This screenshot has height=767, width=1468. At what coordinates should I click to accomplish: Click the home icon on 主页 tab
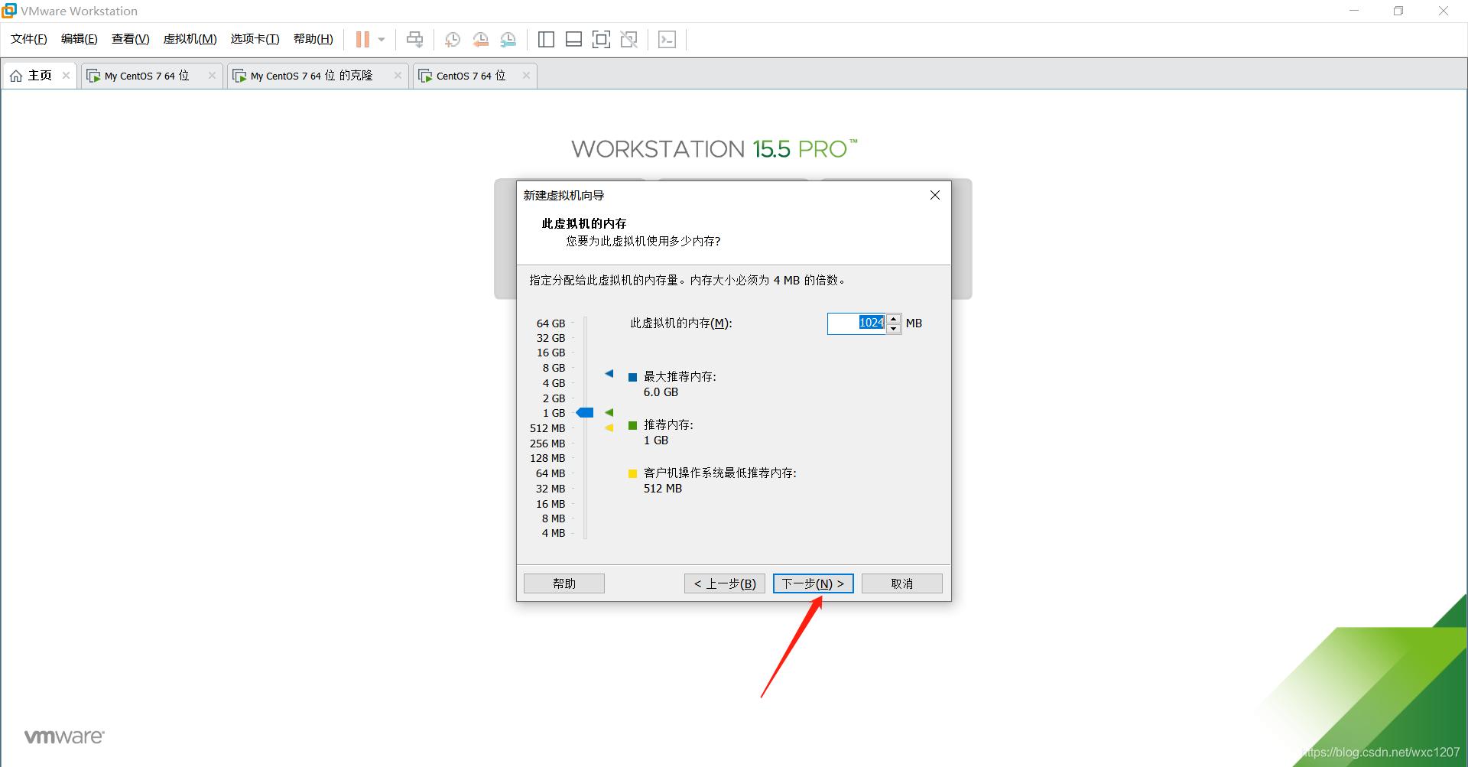16,76
